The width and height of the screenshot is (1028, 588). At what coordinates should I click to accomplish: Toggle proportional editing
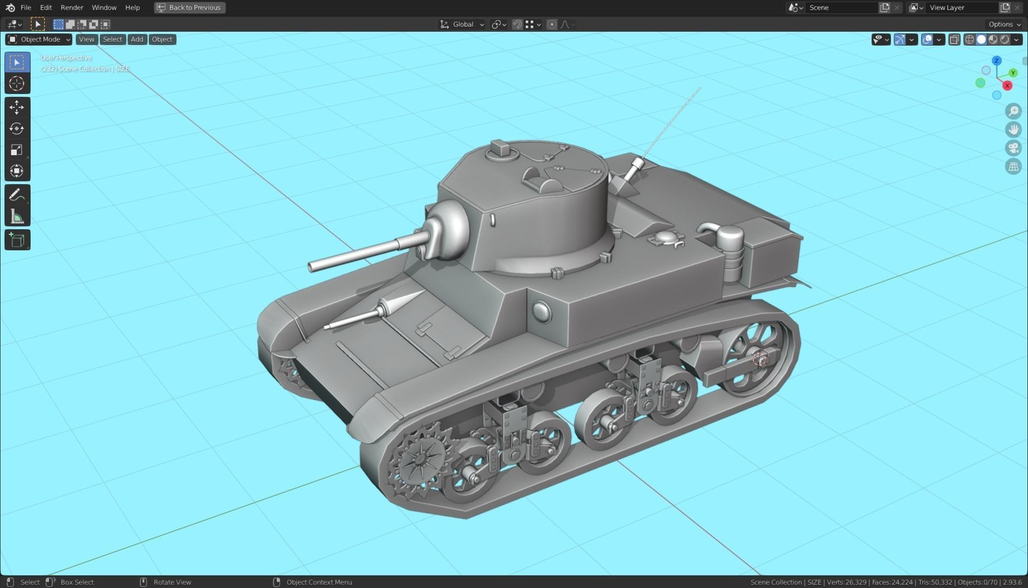[552, 24]
